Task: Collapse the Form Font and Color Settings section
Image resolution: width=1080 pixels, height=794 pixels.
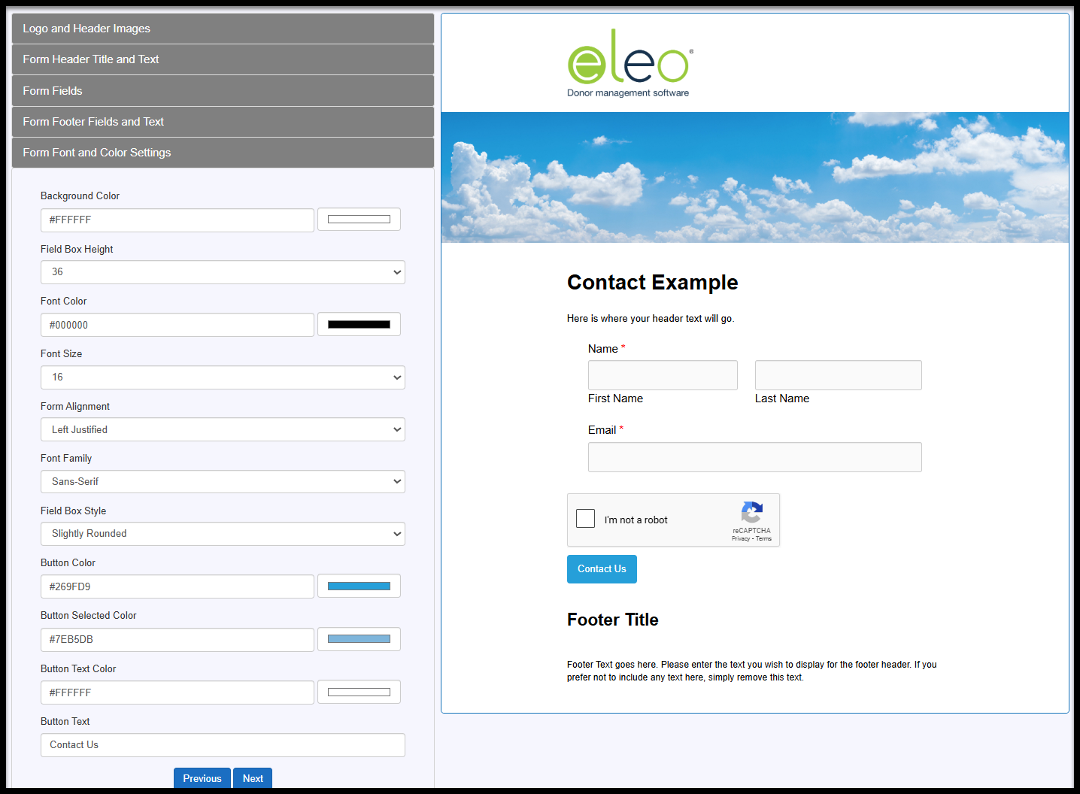Action: 223,153
